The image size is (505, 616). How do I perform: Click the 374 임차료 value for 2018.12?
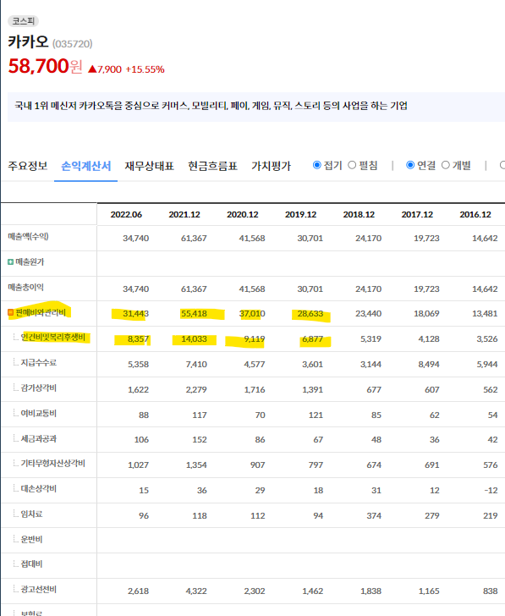[x=374, y=516]
